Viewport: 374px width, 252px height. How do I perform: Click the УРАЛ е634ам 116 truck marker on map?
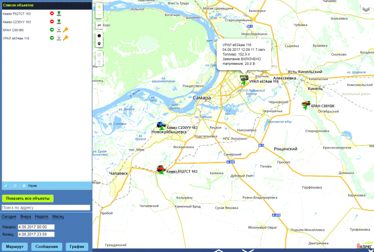[x=244, y=78]
